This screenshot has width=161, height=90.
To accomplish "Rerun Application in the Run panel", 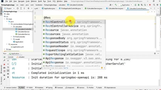I will pos(4,57).
